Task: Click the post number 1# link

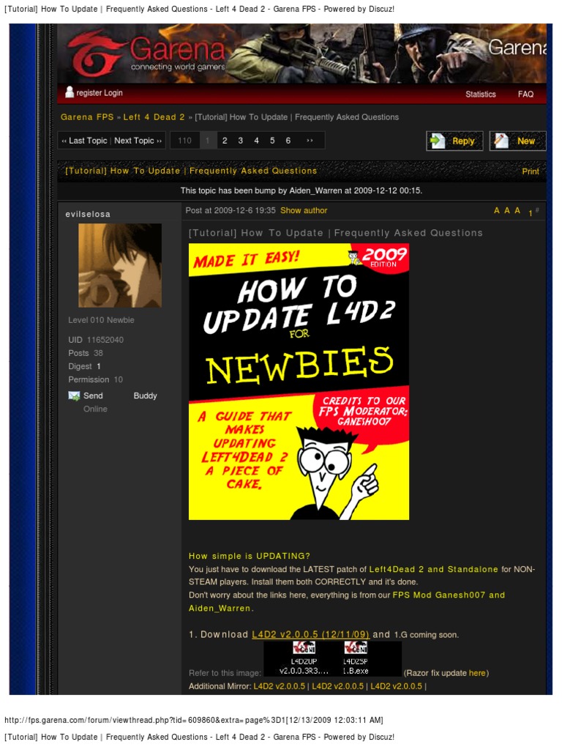Action: (x=533, y=212)
